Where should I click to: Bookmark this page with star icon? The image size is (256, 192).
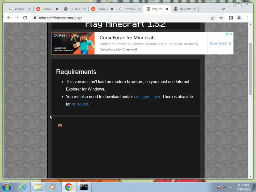(221, 18)
